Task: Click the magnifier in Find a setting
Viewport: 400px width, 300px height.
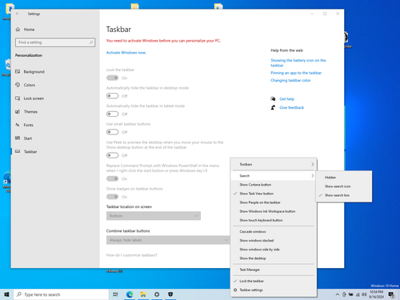Action: [91, 42]
